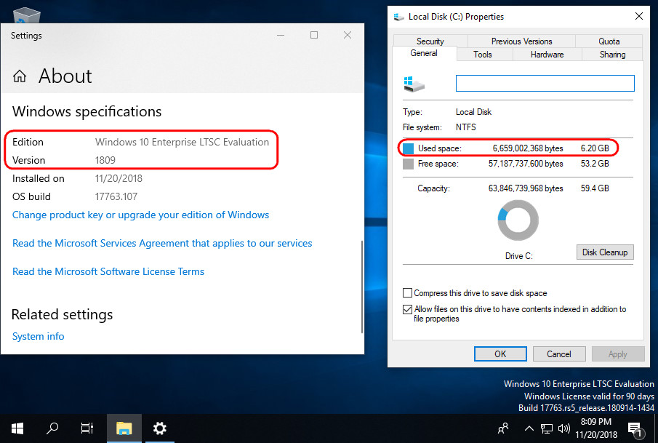Open the Previous Versions tab
This screenshot has width=658, height=443.
tap(521, 41)
